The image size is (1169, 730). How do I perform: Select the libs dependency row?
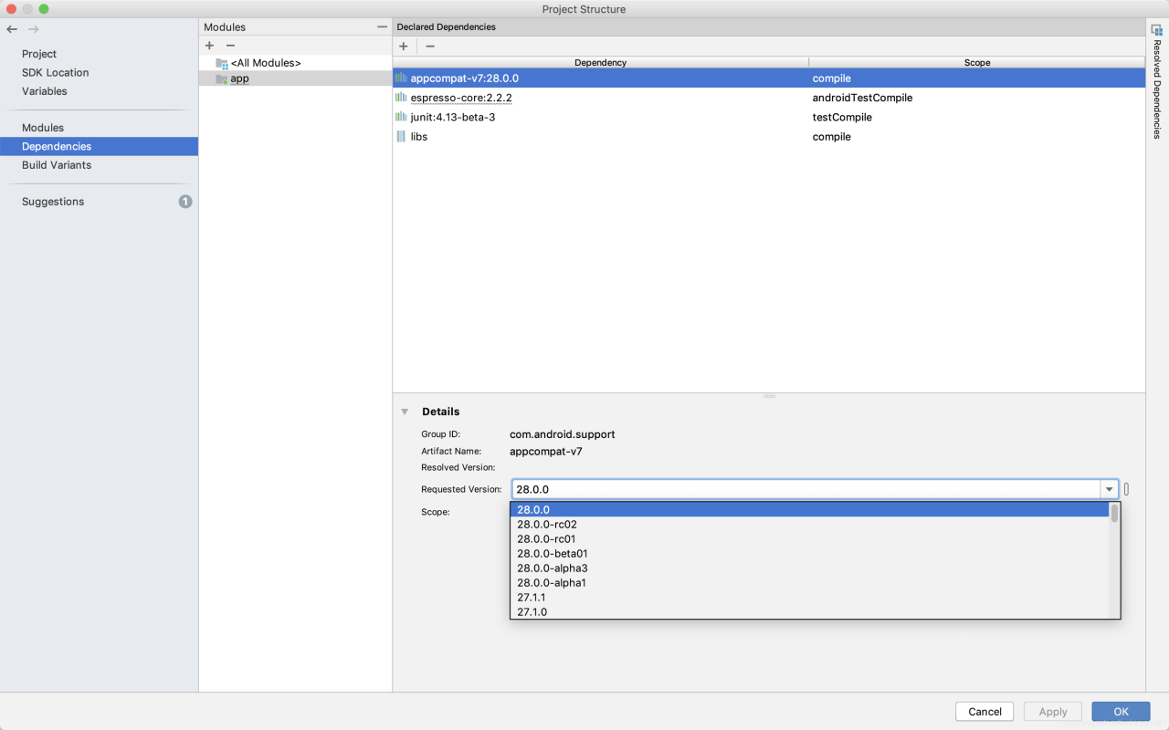tap(769, 137)
